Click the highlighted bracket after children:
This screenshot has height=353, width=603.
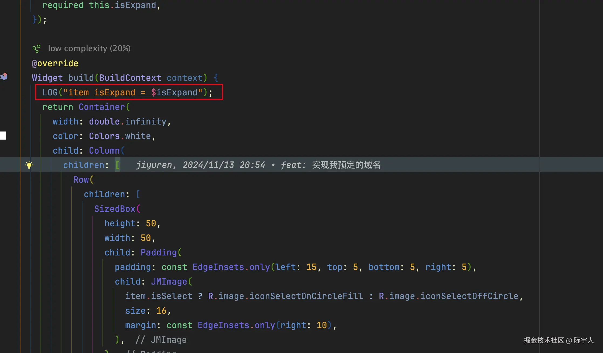117,165
